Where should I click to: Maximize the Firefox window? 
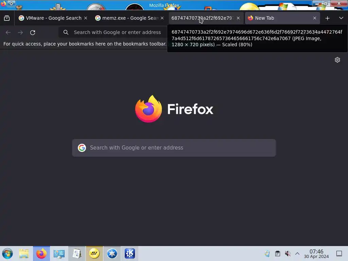tap(326, 3)
